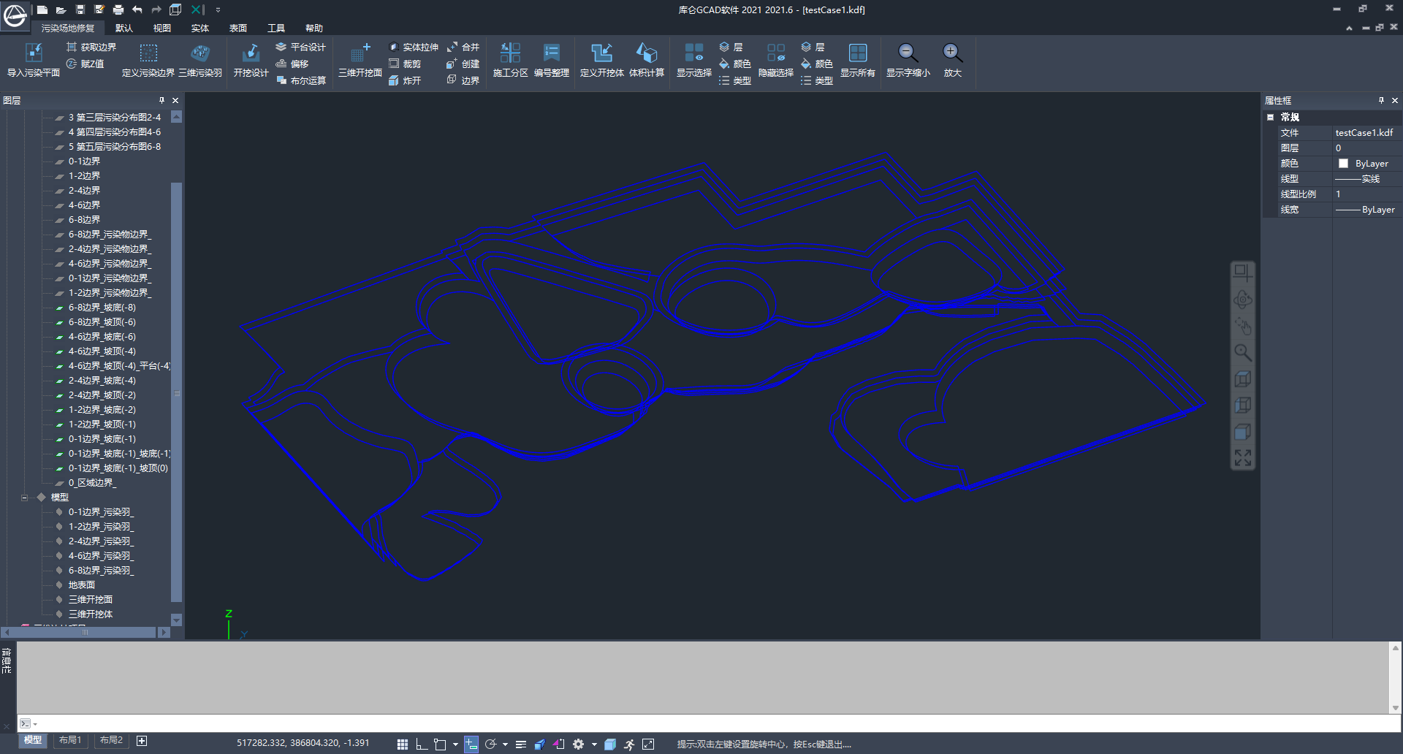The height and width of the screenshot is (754, 1403).
Task: Switch to 布局2 layout tab
Action: tap(111, 740)
